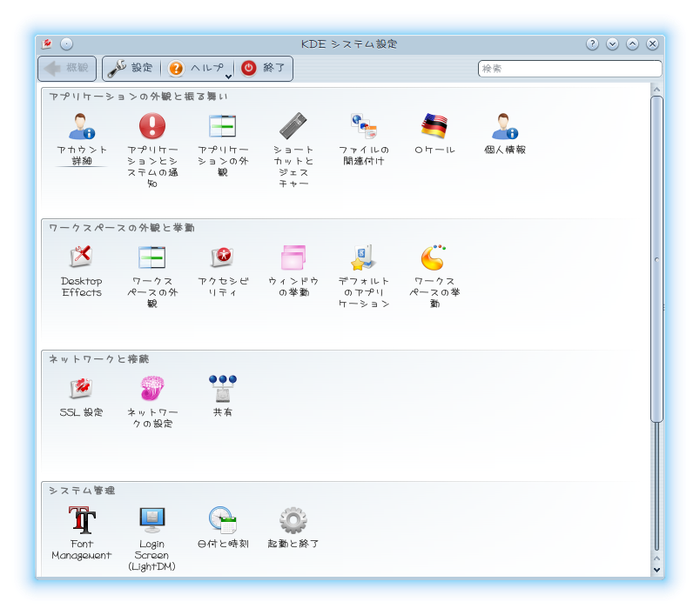Open Font Management module
Image resolution: width=700 pixels, height=615 pixels.
82,521
